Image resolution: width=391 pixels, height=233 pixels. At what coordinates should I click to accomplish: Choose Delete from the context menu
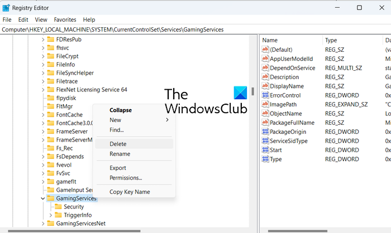tap(134, 144)
